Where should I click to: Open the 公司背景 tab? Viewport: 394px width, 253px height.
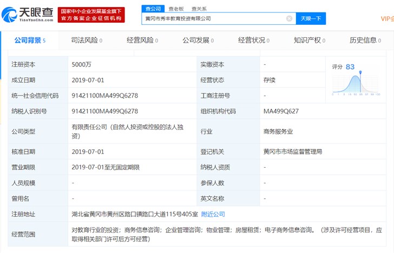30,40
